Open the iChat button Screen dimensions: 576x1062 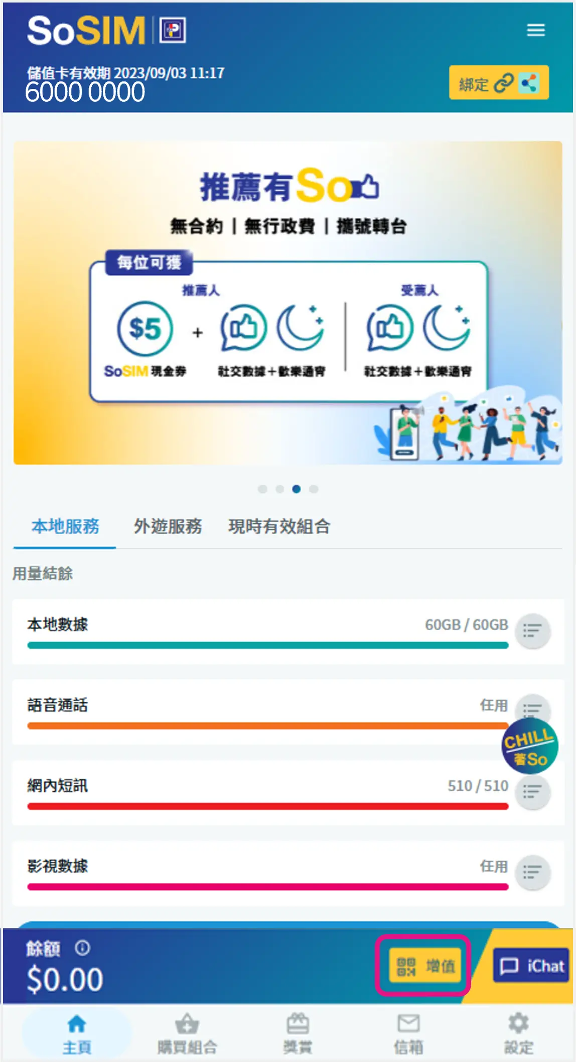(531, 965)
